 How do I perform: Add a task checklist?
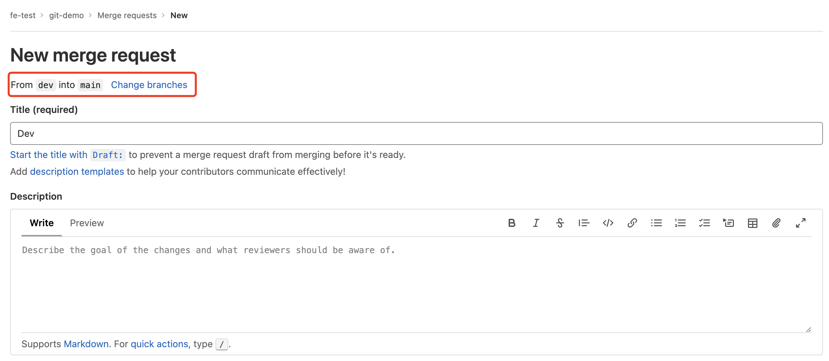pyautogui.click(x=704, y=223)
